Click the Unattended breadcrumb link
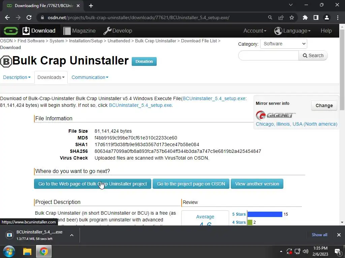Viewport: 345px width, 258px height. 119,41
